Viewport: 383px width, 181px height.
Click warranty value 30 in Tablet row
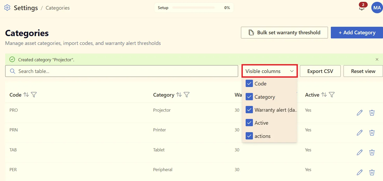237,150
